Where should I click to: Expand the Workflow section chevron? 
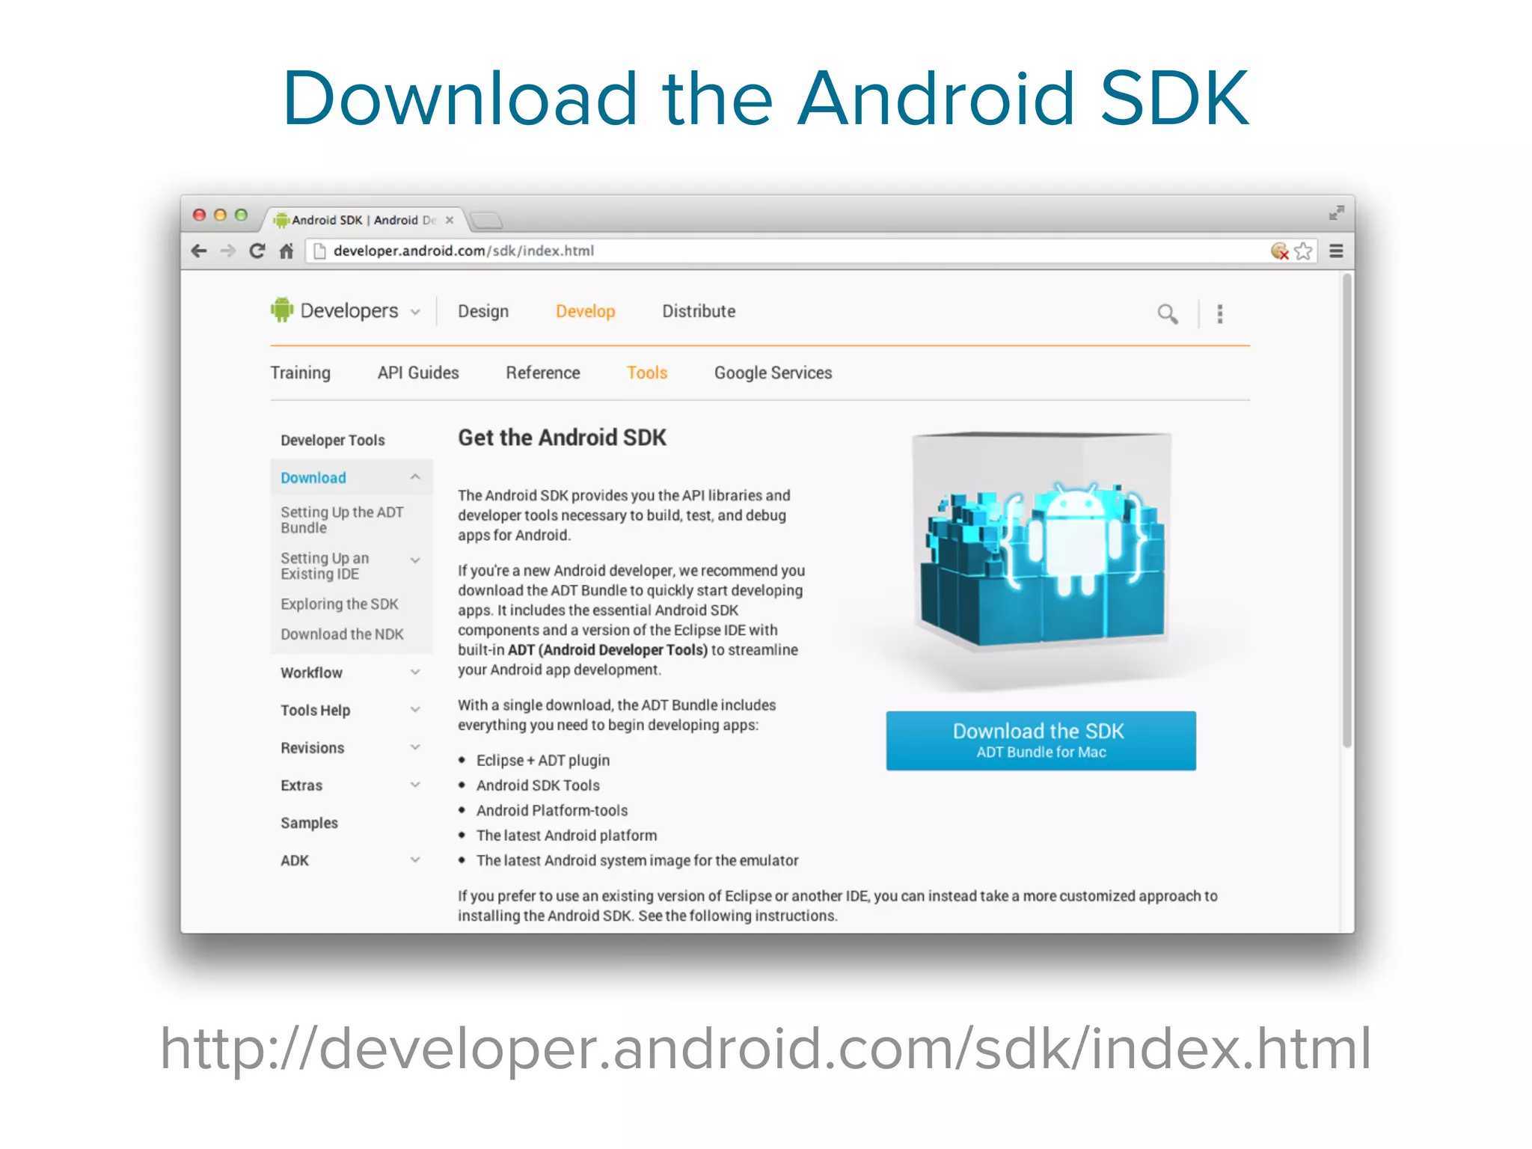[415, 672]
